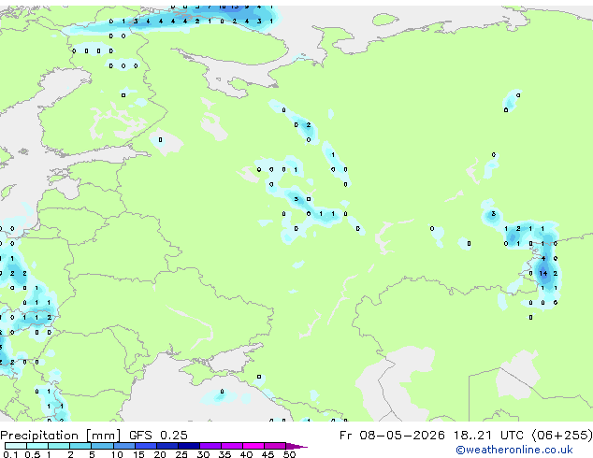
Task: Pick the 5–10 mm light blue legend swatch
Action: point(103,446)
